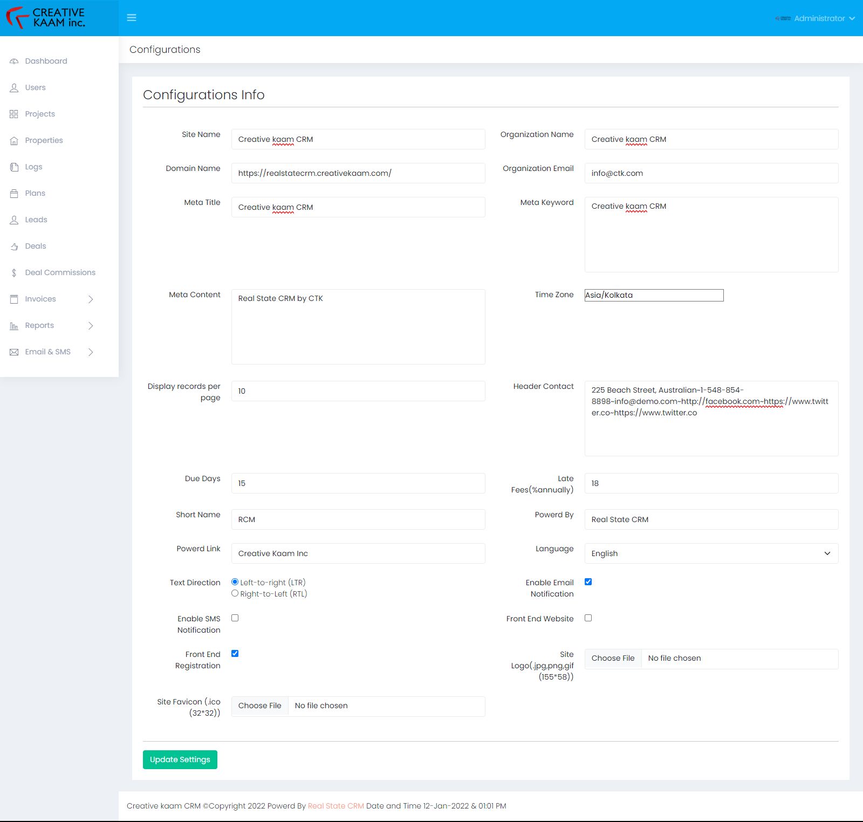
Task: Expand the Email & SMS submenu chevron
Action: (91, 352)
